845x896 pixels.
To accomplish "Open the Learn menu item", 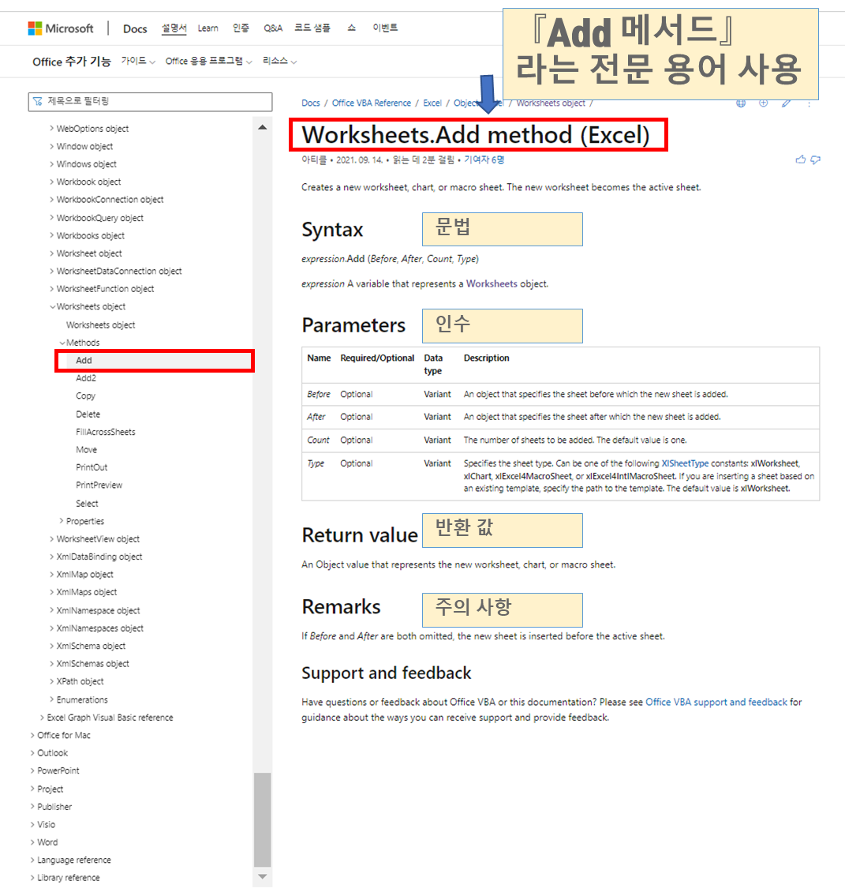I will click(x=208, y=28).
